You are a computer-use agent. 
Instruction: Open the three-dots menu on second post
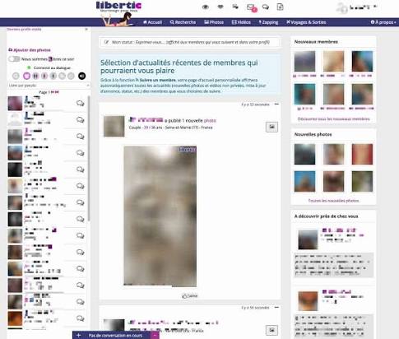276,308
